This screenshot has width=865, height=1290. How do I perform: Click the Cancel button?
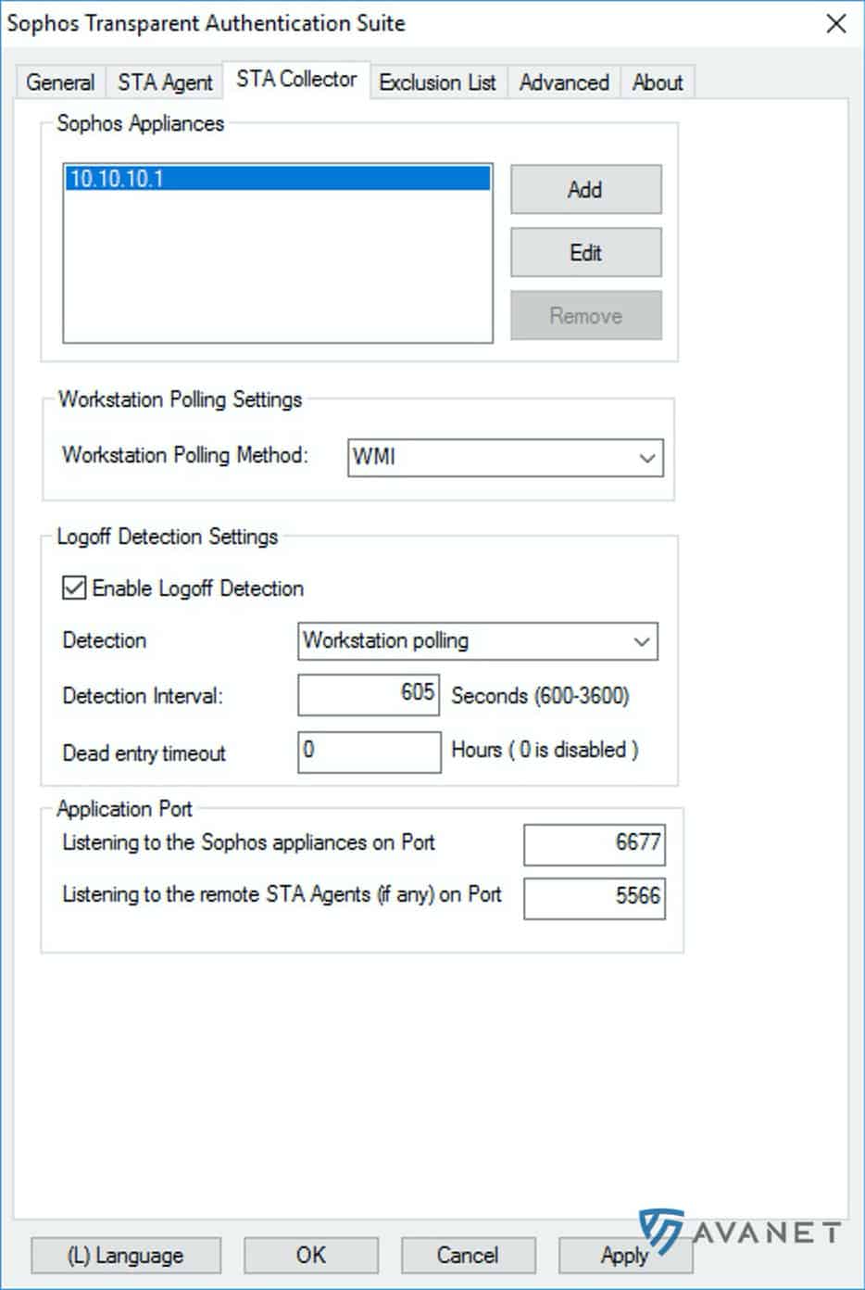tap(468, 1256)
